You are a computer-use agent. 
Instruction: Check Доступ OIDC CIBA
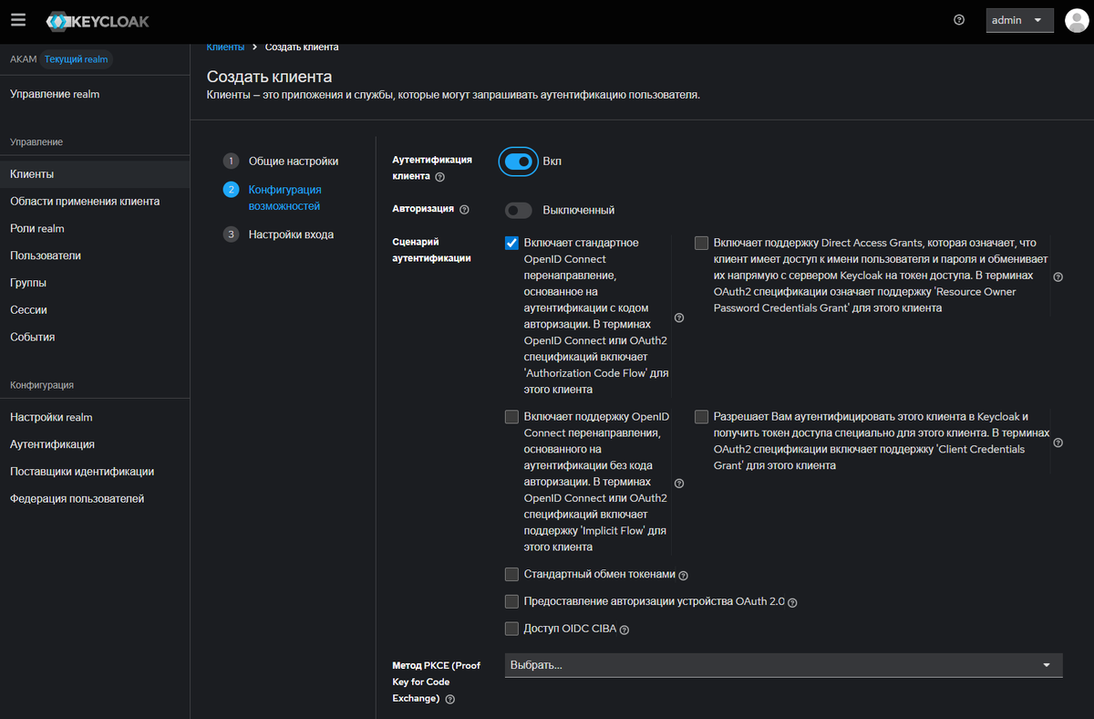(511, 629)
